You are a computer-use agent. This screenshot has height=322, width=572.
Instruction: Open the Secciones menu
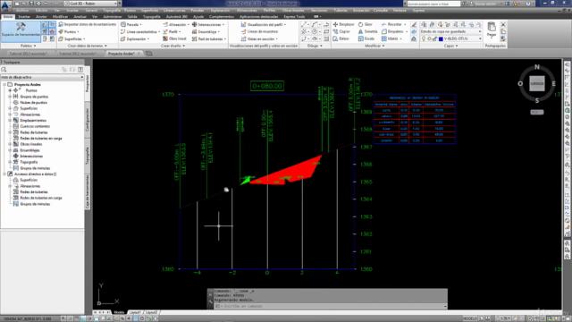[319, 11]
